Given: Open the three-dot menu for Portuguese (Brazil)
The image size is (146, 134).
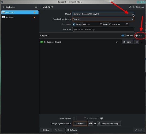Looking at the screenshot, I should [x=142, y=42].
